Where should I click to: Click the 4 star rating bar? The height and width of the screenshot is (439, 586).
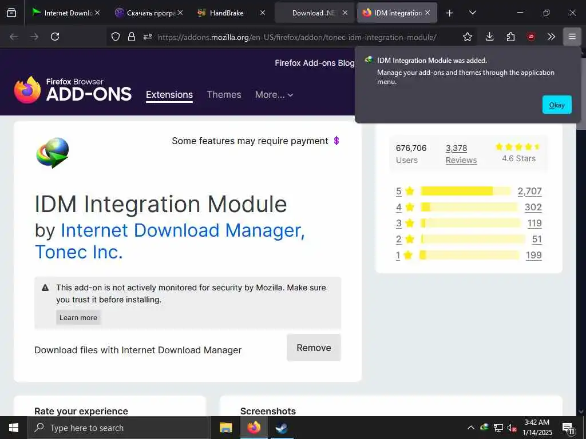click(x=469, y=207)
